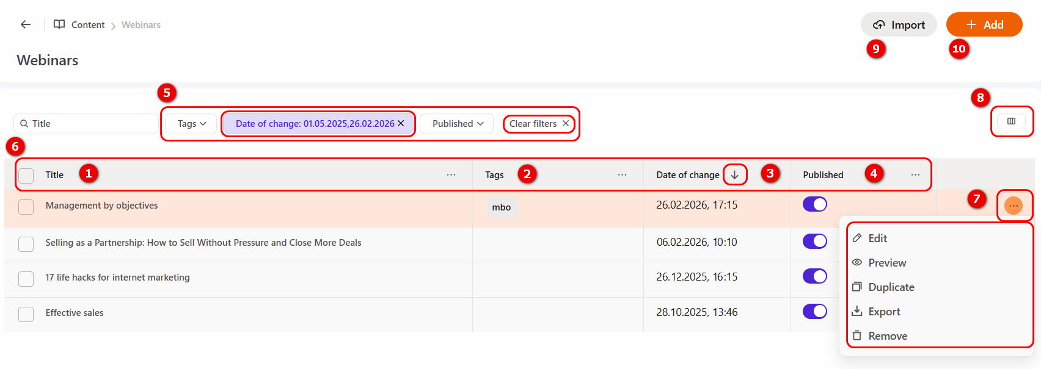Click the orange row actions ellipsis button
Screen dimensions: 1041x369
point(1014,206)
